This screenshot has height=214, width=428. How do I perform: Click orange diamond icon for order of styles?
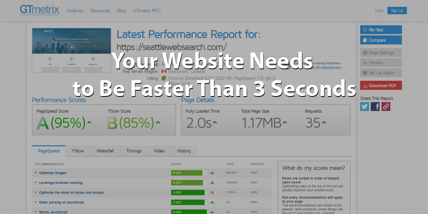point(212,193)
